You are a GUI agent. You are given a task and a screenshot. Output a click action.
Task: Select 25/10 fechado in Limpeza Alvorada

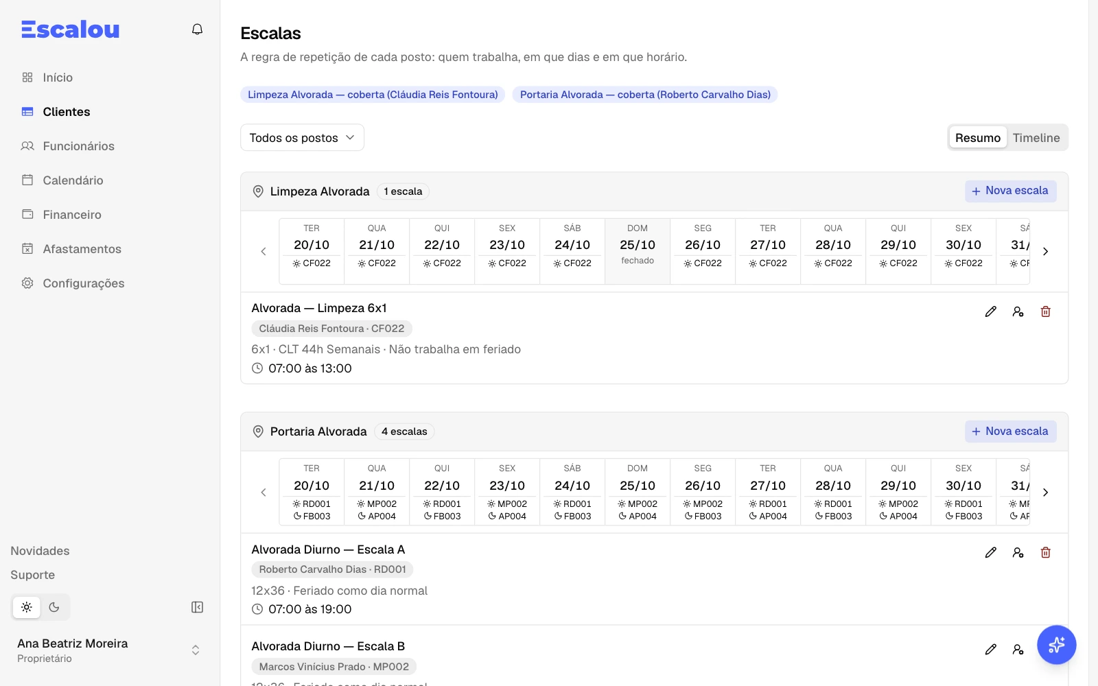coord(638,251)
